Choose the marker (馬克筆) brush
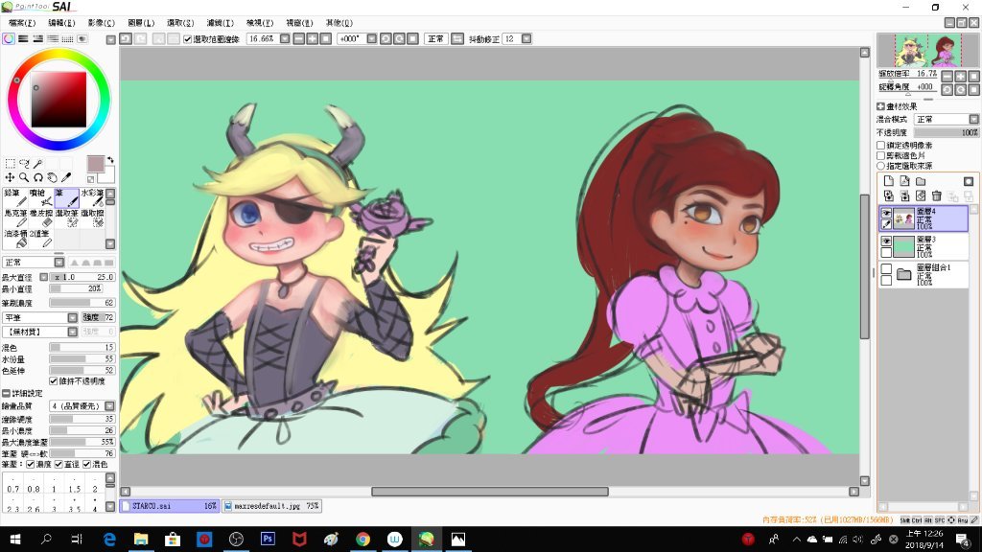The height and width of the screenshot is (552, 982). [x=15, y=218]
